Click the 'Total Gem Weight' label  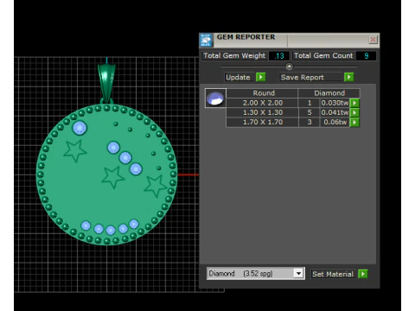pyautogui.click(x=234, y=55)
